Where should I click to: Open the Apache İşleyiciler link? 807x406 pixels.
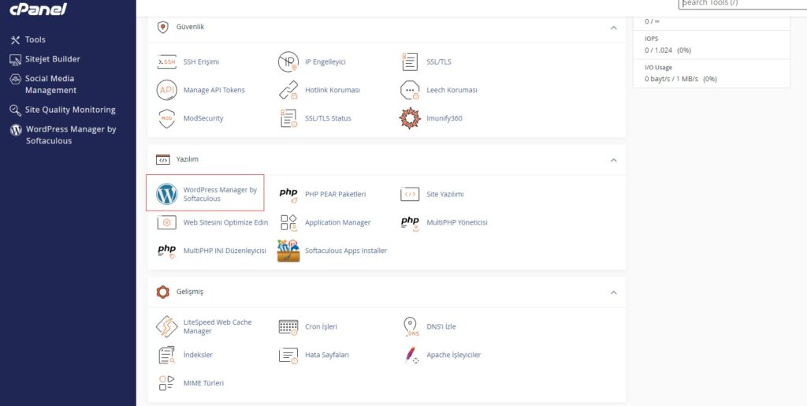[x=453, y=355]
